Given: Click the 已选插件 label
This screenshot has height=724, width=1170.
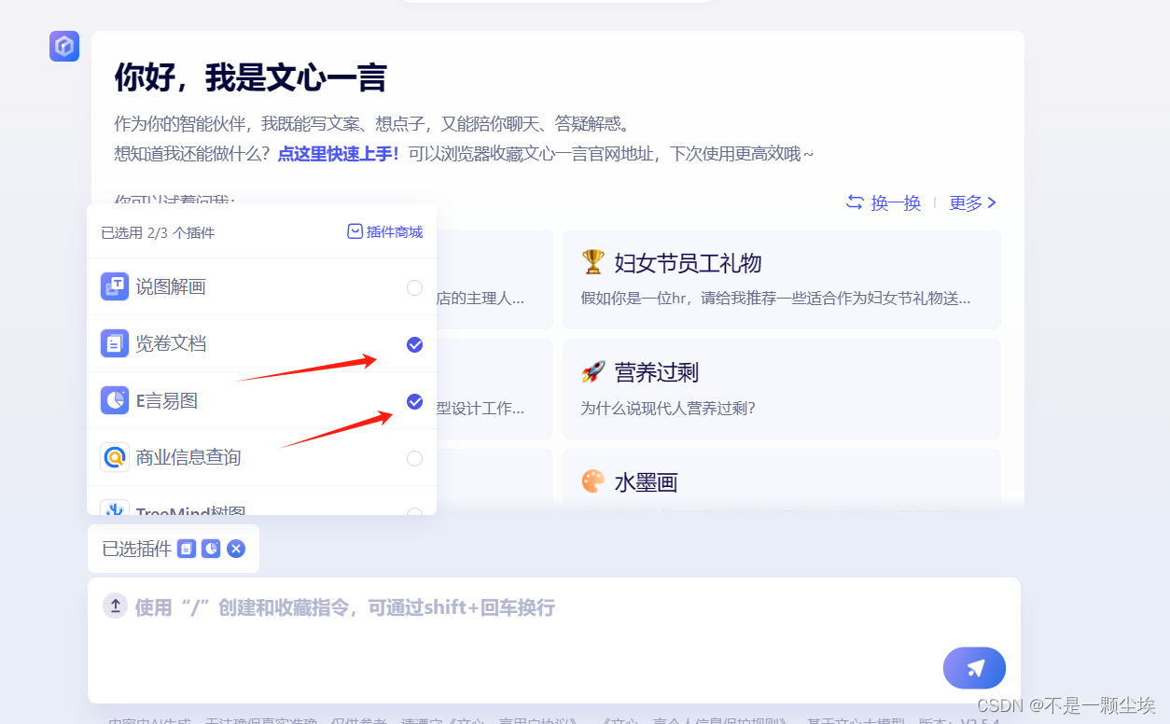Looking at the screenshot, I should point(137,549).
